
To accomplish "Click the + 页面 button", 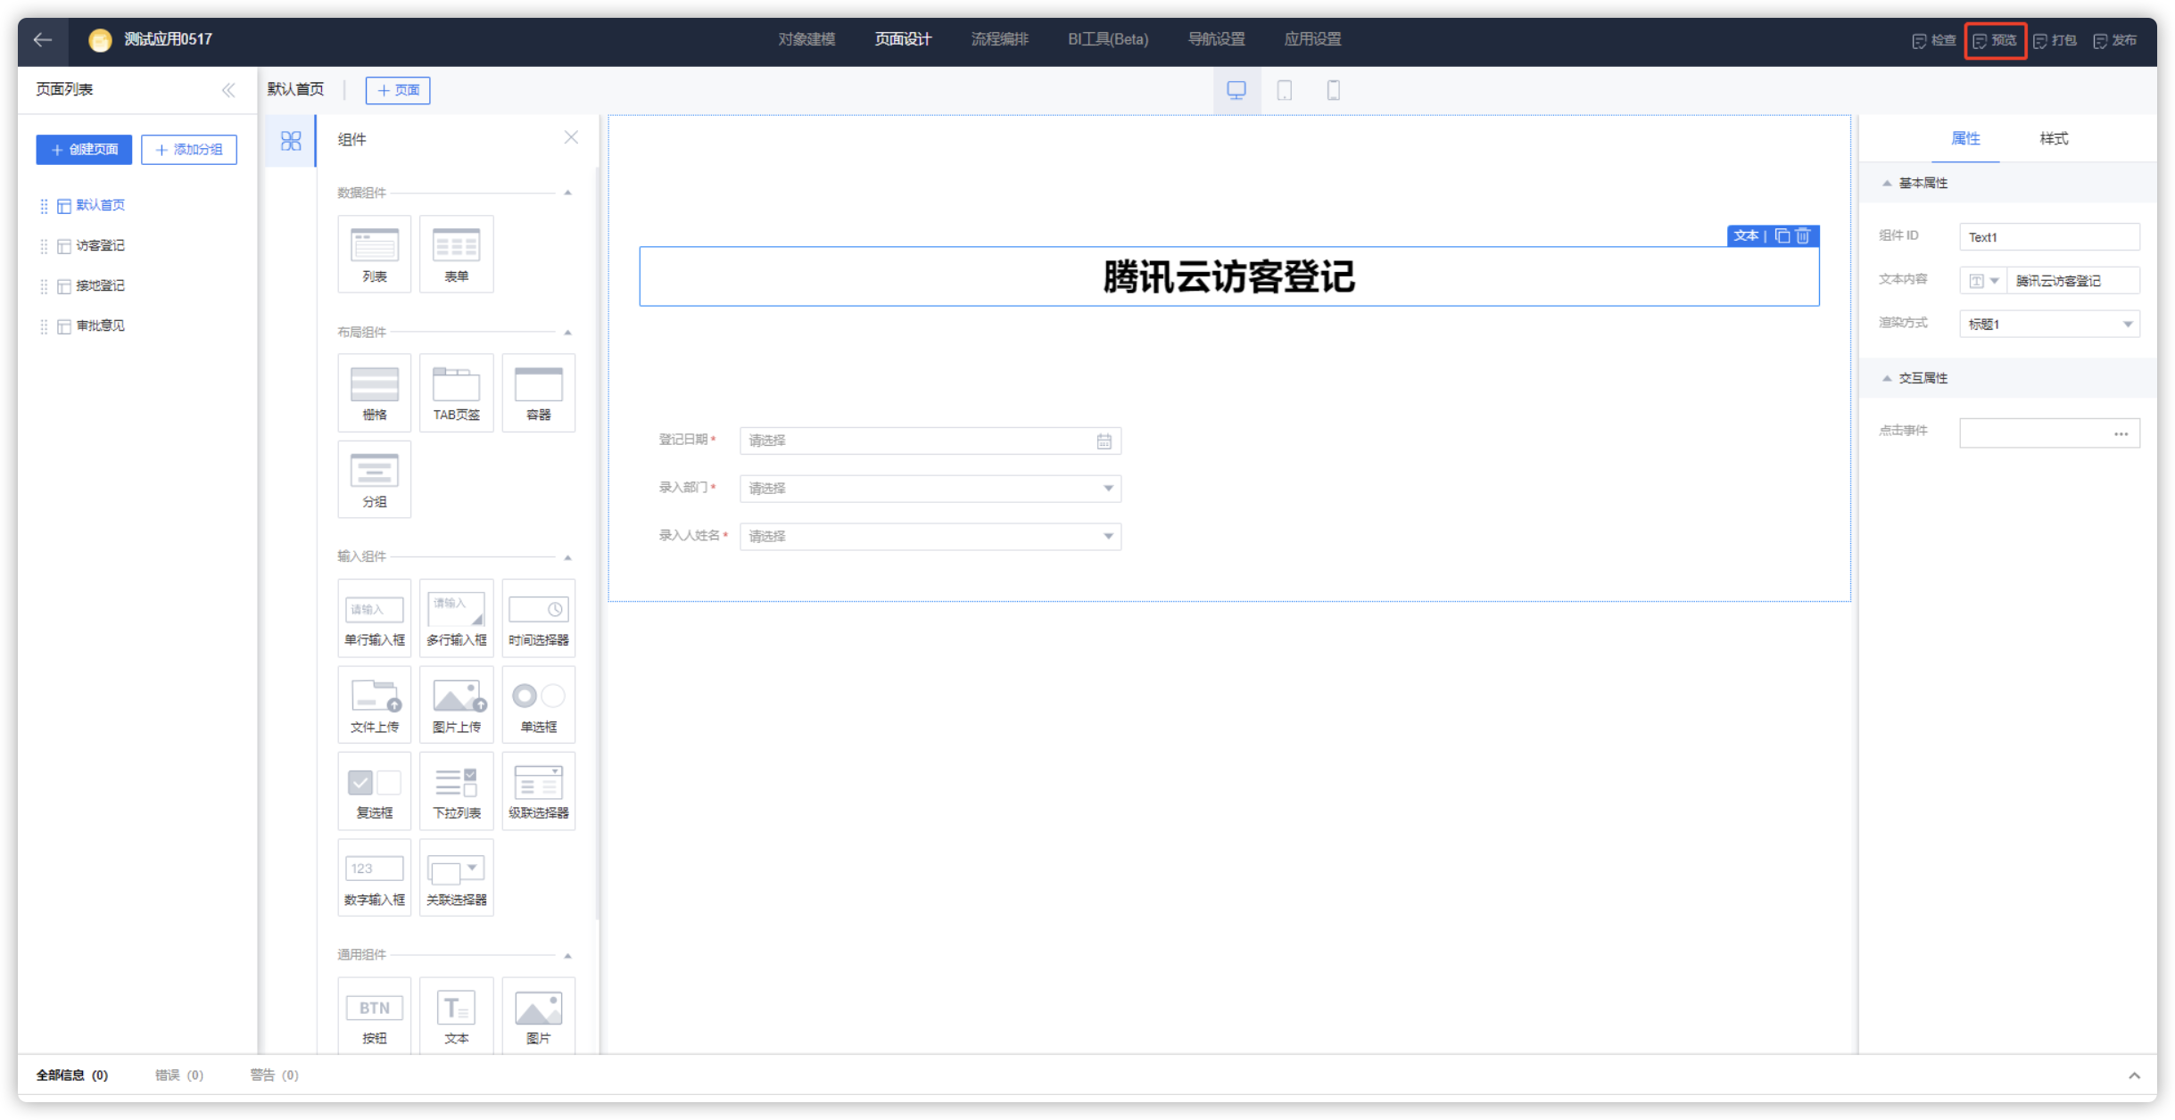I will coord(398,90).
